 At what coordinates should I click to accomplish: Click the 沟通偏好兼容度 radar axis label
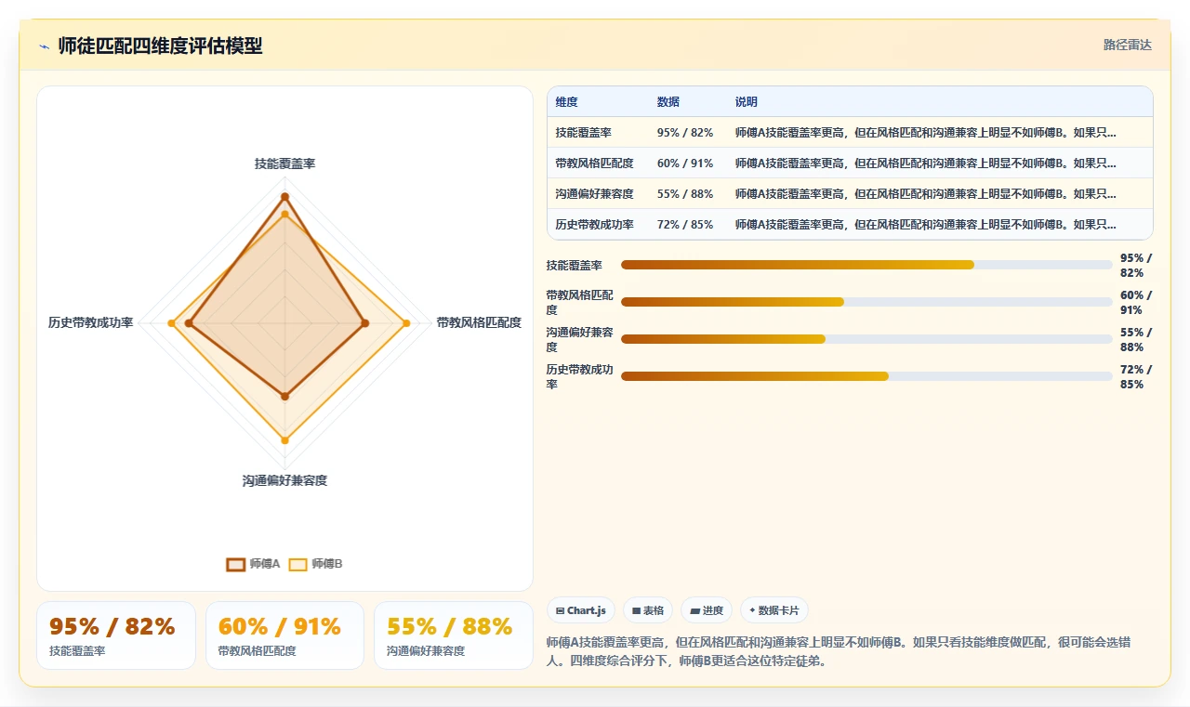point(284,480)
